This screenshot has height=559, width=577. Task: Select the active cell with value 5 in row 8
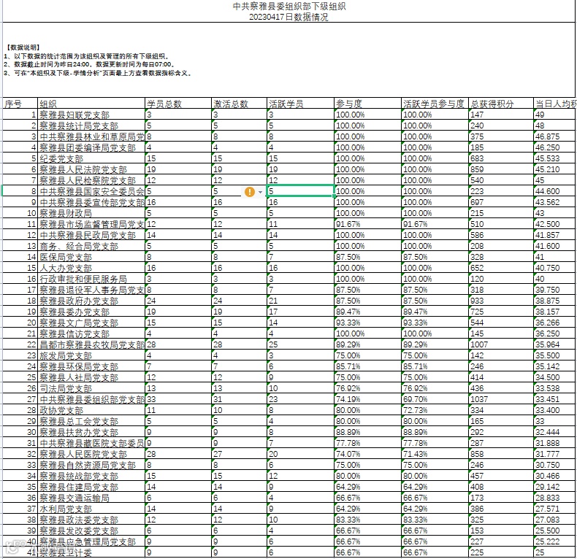300,191
